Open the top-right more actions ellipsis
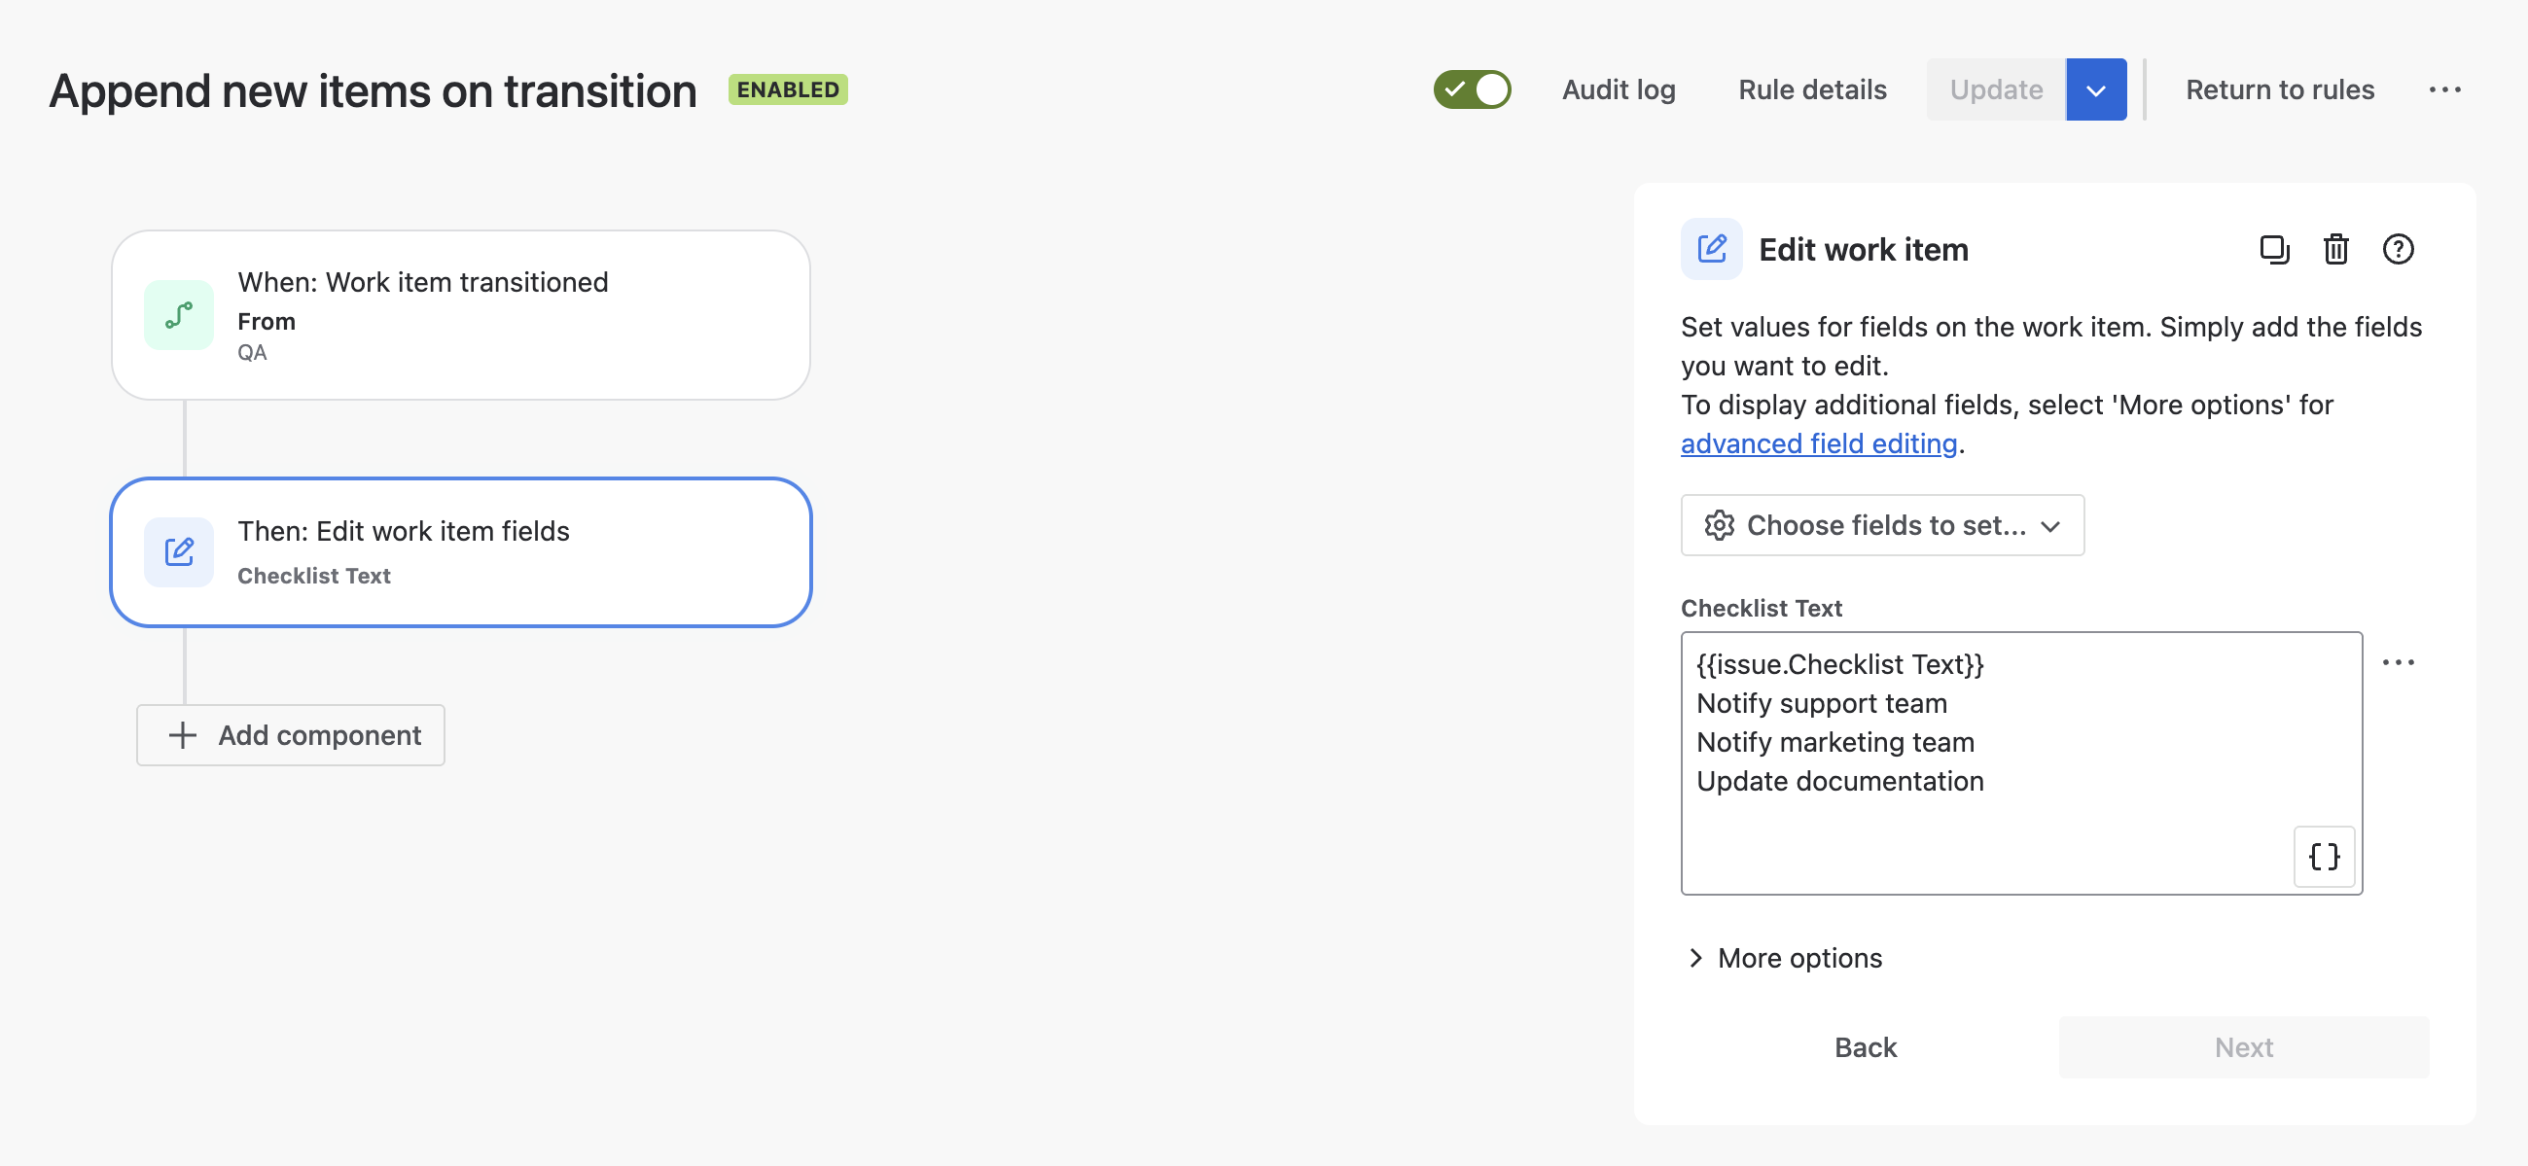Screen dimensions: 2528x1166 coord(2443,89)
